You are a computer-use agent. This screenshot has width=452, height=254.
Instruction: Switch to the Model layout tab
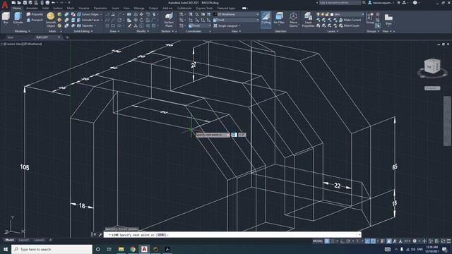pos(9,240)
